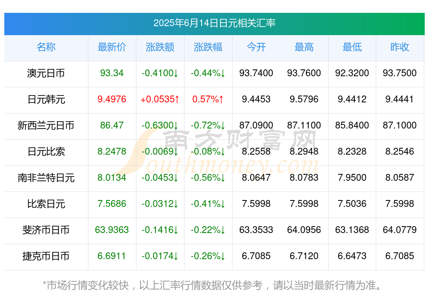429x299 pixels.
Task: Click the 涨跌额 column header
Action: coord(160,47)
